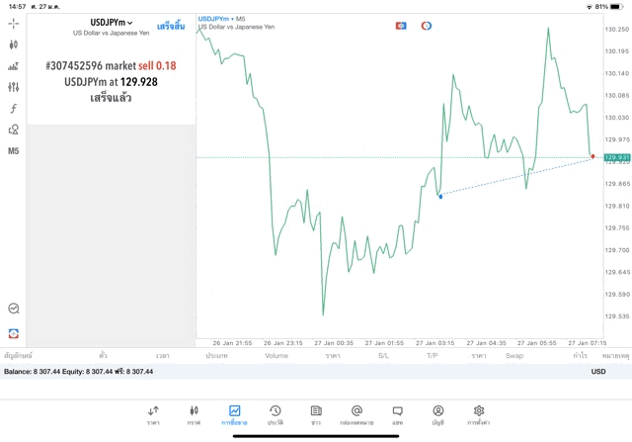
Task: Click the 26 Jan 21:55 time axis label
Action: (232, 343)
